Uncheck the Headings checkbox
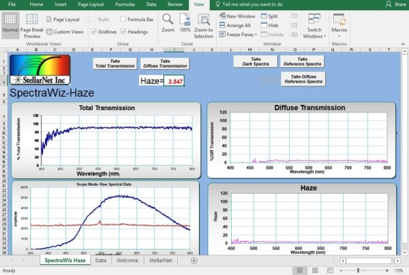The width and height of the screenshot is (409, 275). (123, 31)
